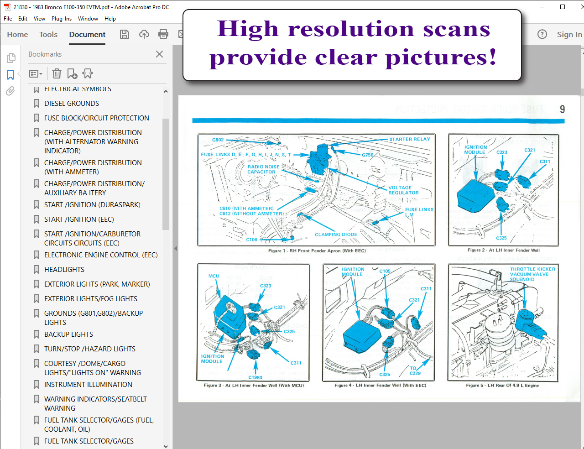Toggle the Bookmarks navigation pane icon
Image resolution: width=584 pixels, height=449 pixels.
tap(10, 74)
